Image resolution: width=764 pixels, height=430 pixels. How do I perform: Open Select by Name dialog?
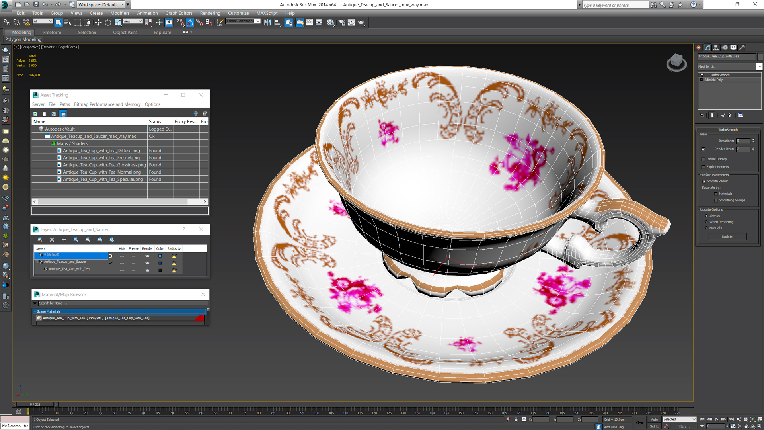pos(68,22)
